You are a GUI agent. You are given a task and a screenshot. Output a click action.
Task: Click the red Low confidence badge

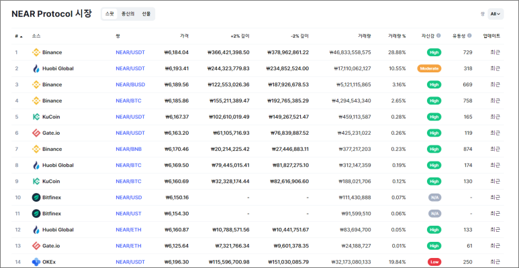tap(434, 262)
